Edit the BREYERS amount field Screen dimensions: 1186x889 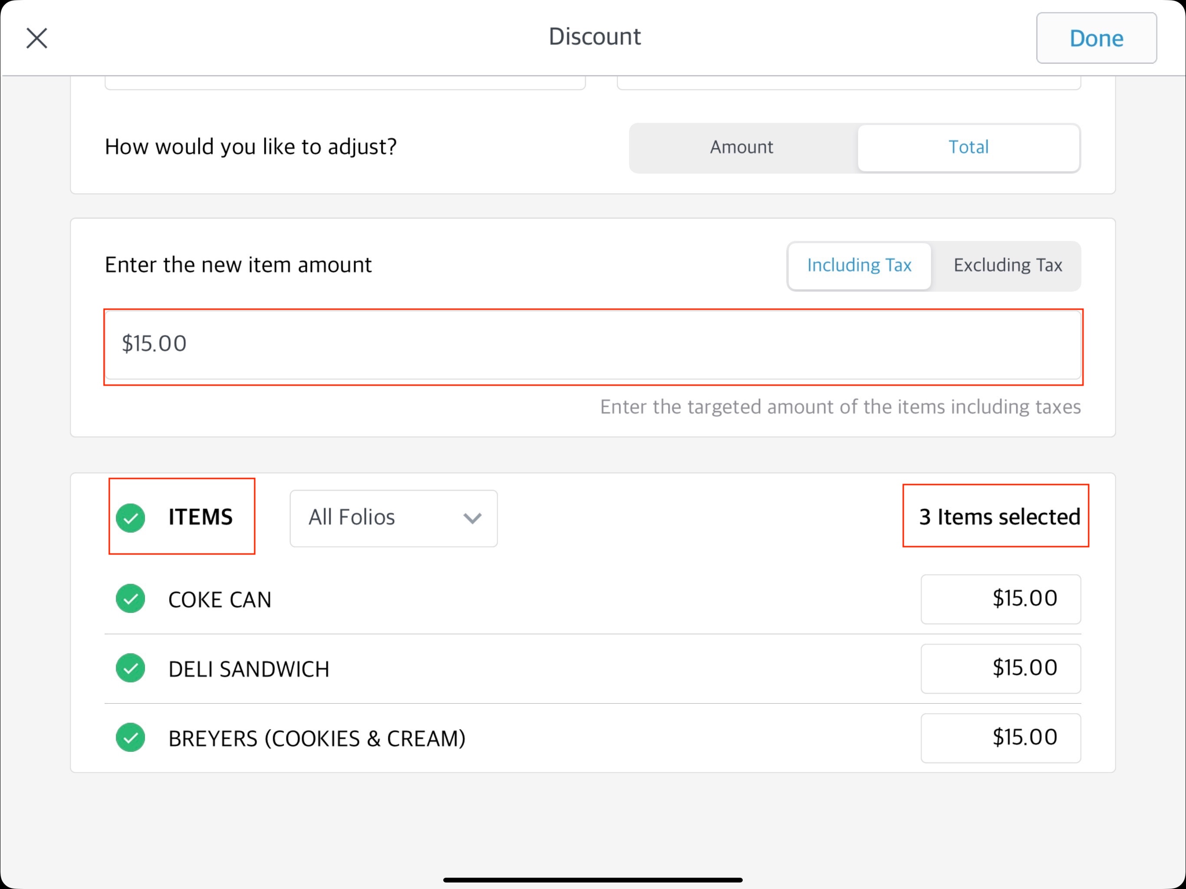coord(1000,738)
